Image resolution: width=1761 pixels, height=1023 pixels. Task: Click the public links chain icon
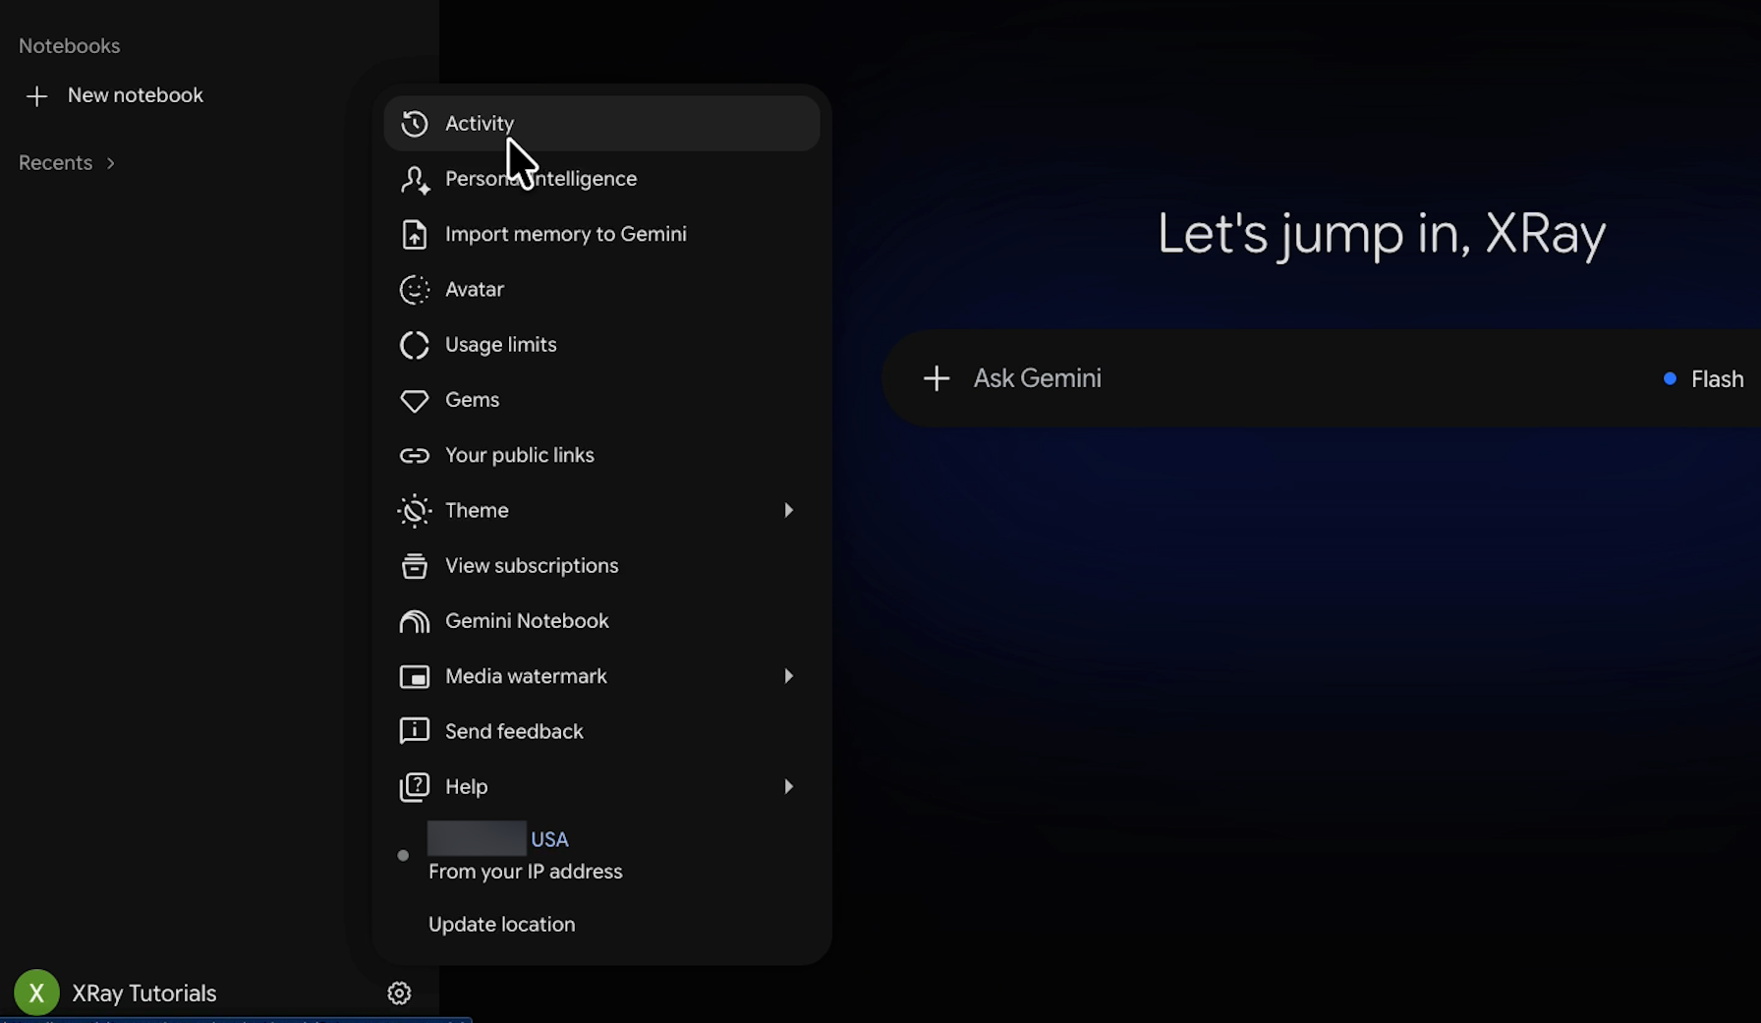pos(415,455)
